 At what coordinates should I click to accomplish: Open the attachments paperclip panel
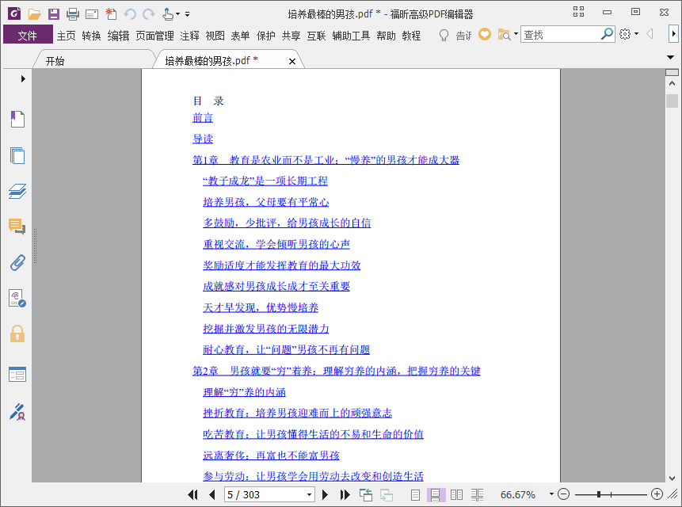click(x=17, y=263)
